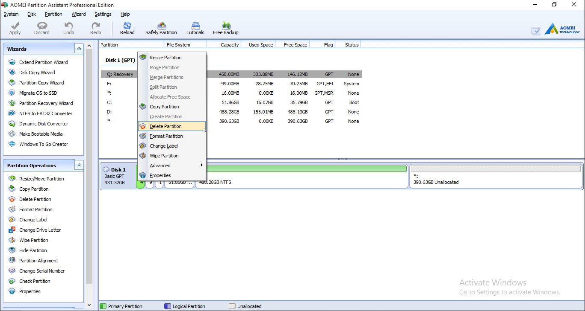The width and height of the screenshot is (585, 311).
Task: Open the Wizard menu
Action: [79, 14]
